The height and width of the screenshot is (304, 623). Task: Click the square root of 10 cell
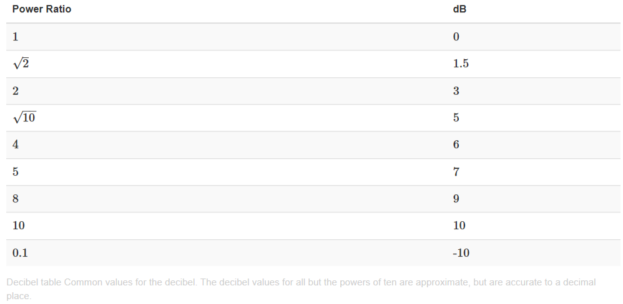click(x=24, y=117)
